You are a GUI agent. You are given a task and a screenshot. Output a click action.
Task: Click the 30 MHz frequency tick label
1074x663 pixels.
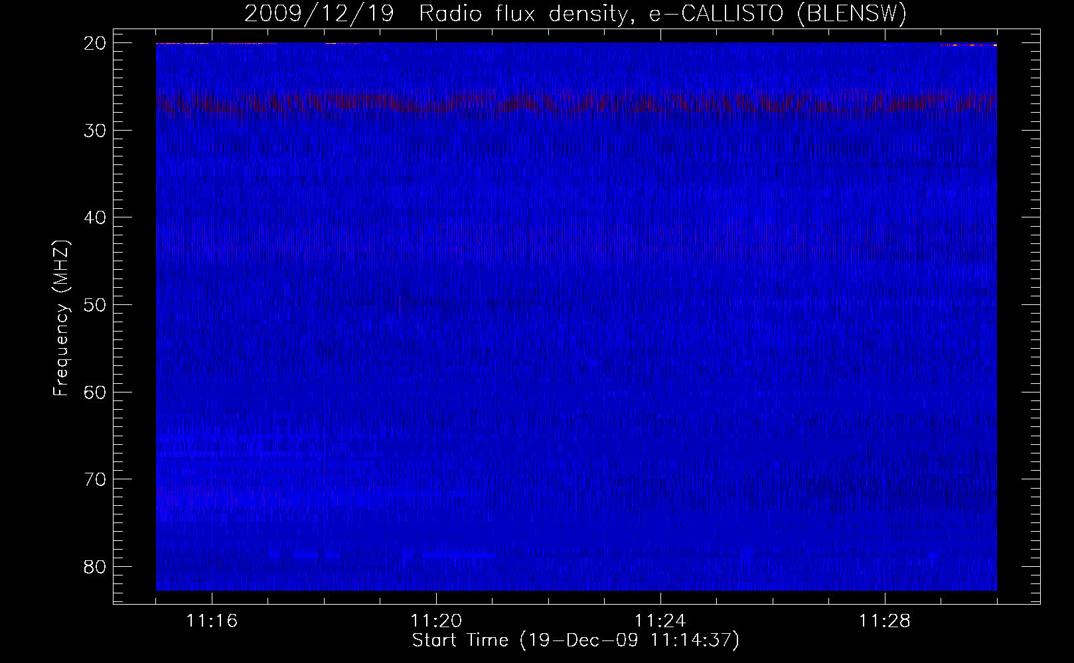tap(96, 130)
